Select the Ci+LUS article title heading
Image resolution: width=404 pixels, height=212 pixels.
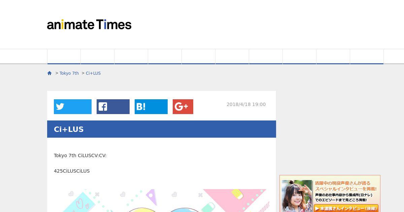point(69,129)
